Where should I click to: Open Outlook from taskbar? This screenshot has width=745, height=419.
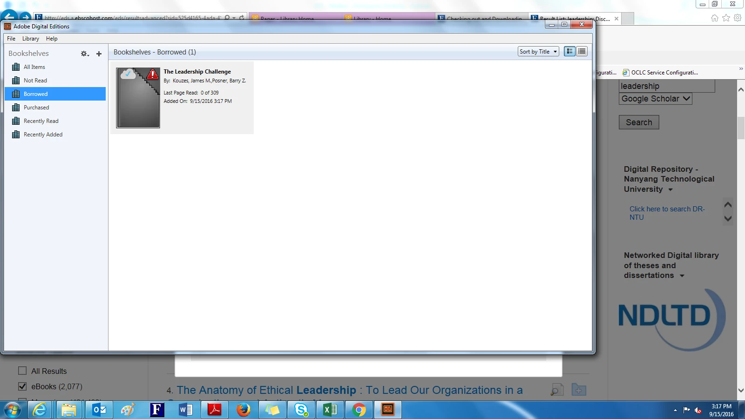coord(99,410)
